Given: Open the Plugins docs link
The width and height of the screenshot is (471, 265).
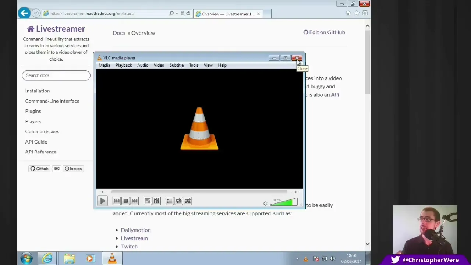Looking at the screenshot, I should tap(33, 111).
